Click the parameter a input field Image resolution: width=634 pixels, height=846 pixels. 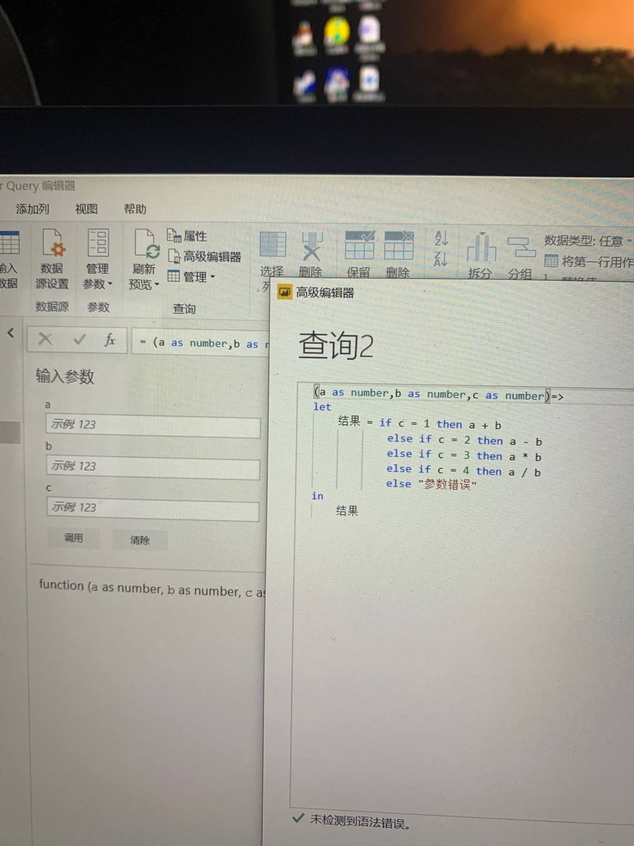pos(153,426)
